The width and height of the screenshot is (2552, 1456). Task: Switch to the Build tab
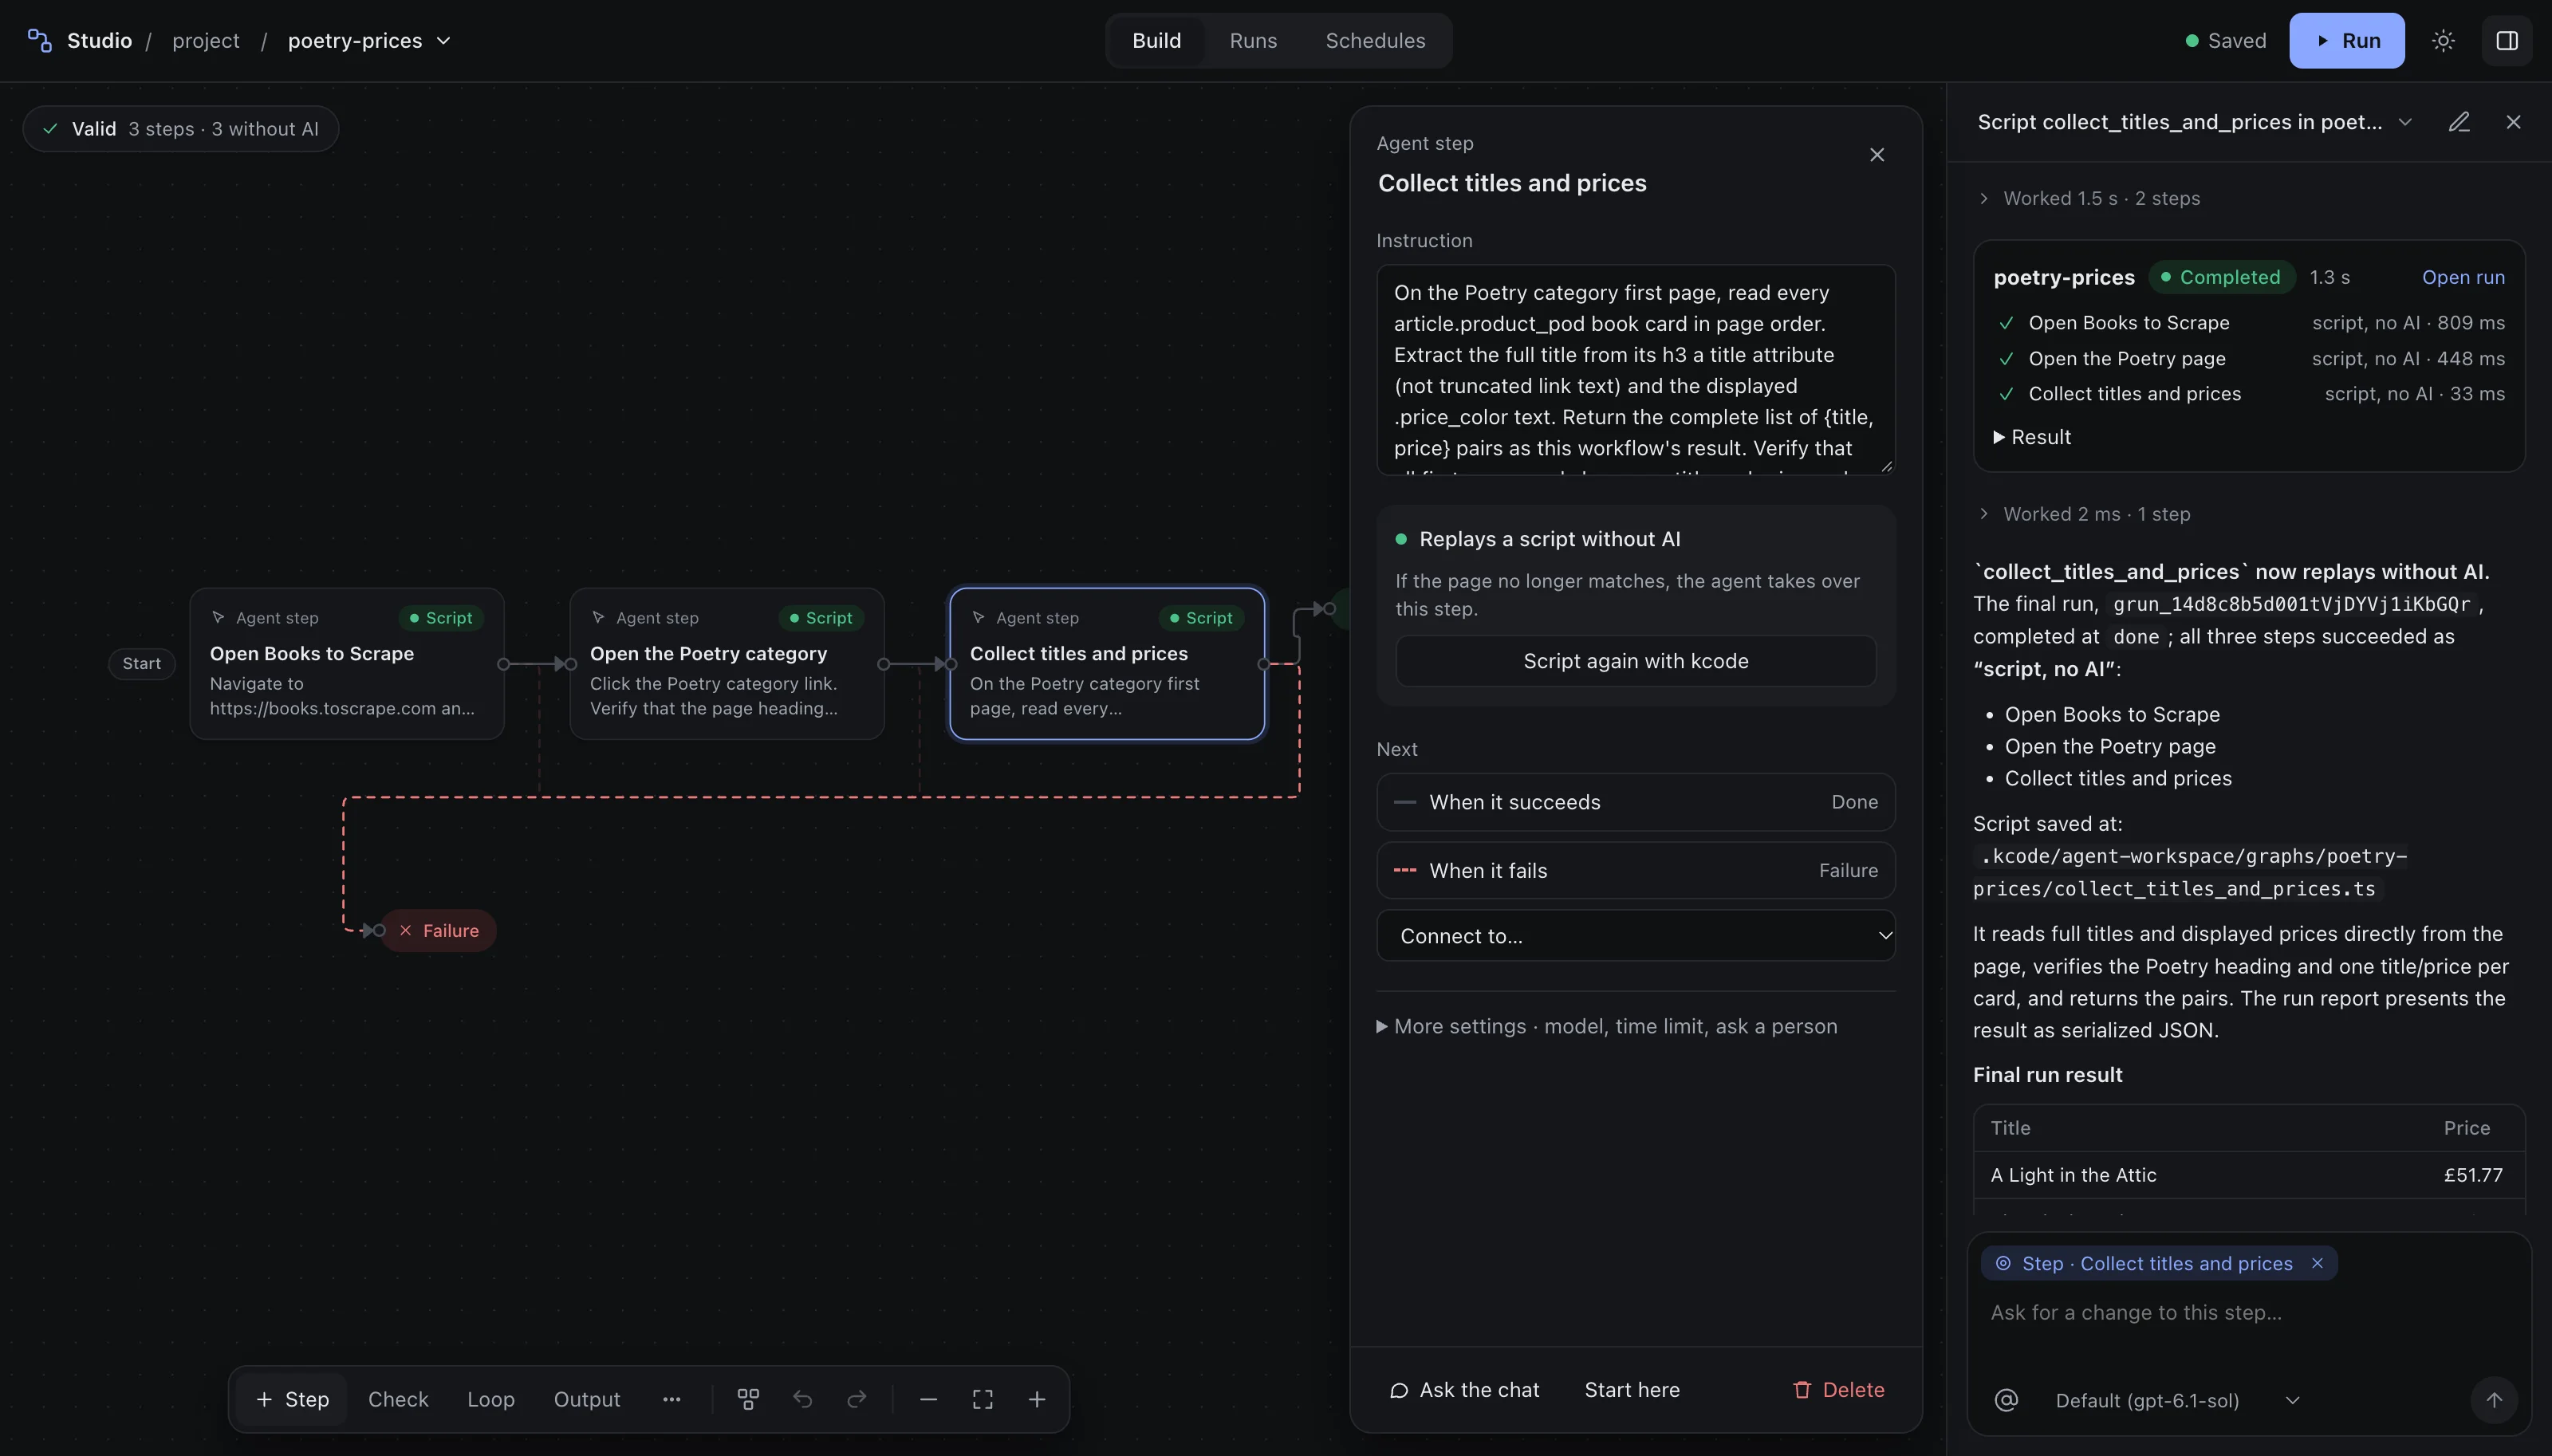tap(1156, 41)
